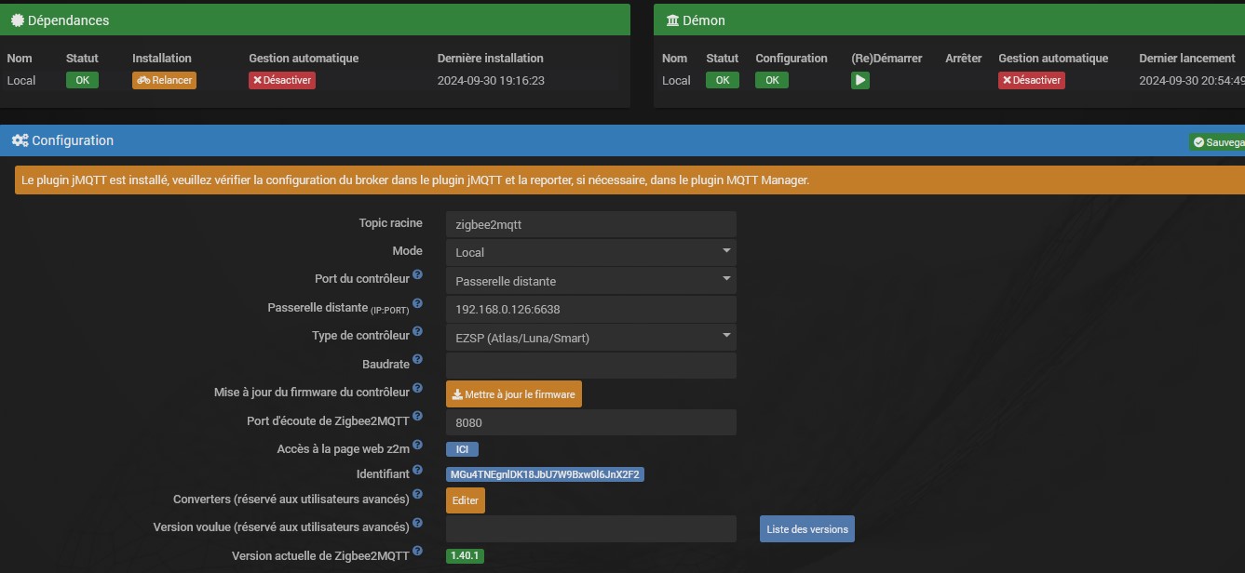Start the daemon with green play button
This screenshot has height=573, width=1245.
click(x=860, y=81)
